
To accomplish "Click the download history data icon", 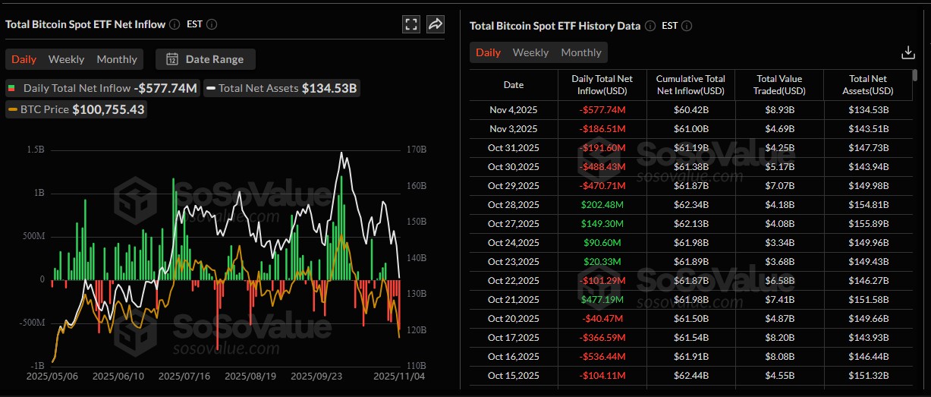I will 907,52.
